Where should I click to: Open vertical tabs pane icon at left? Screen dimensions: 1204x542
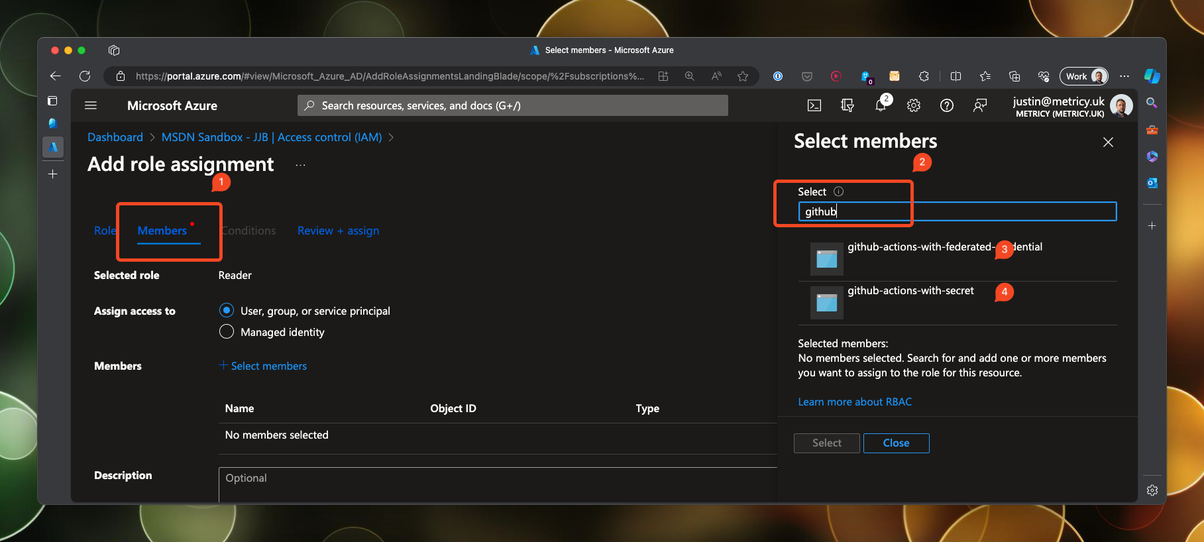(x=53, y=101)
